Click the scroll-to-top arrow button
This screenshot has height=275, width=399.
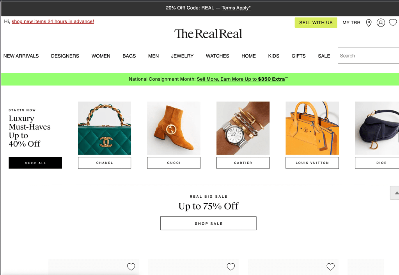(395, 193)
